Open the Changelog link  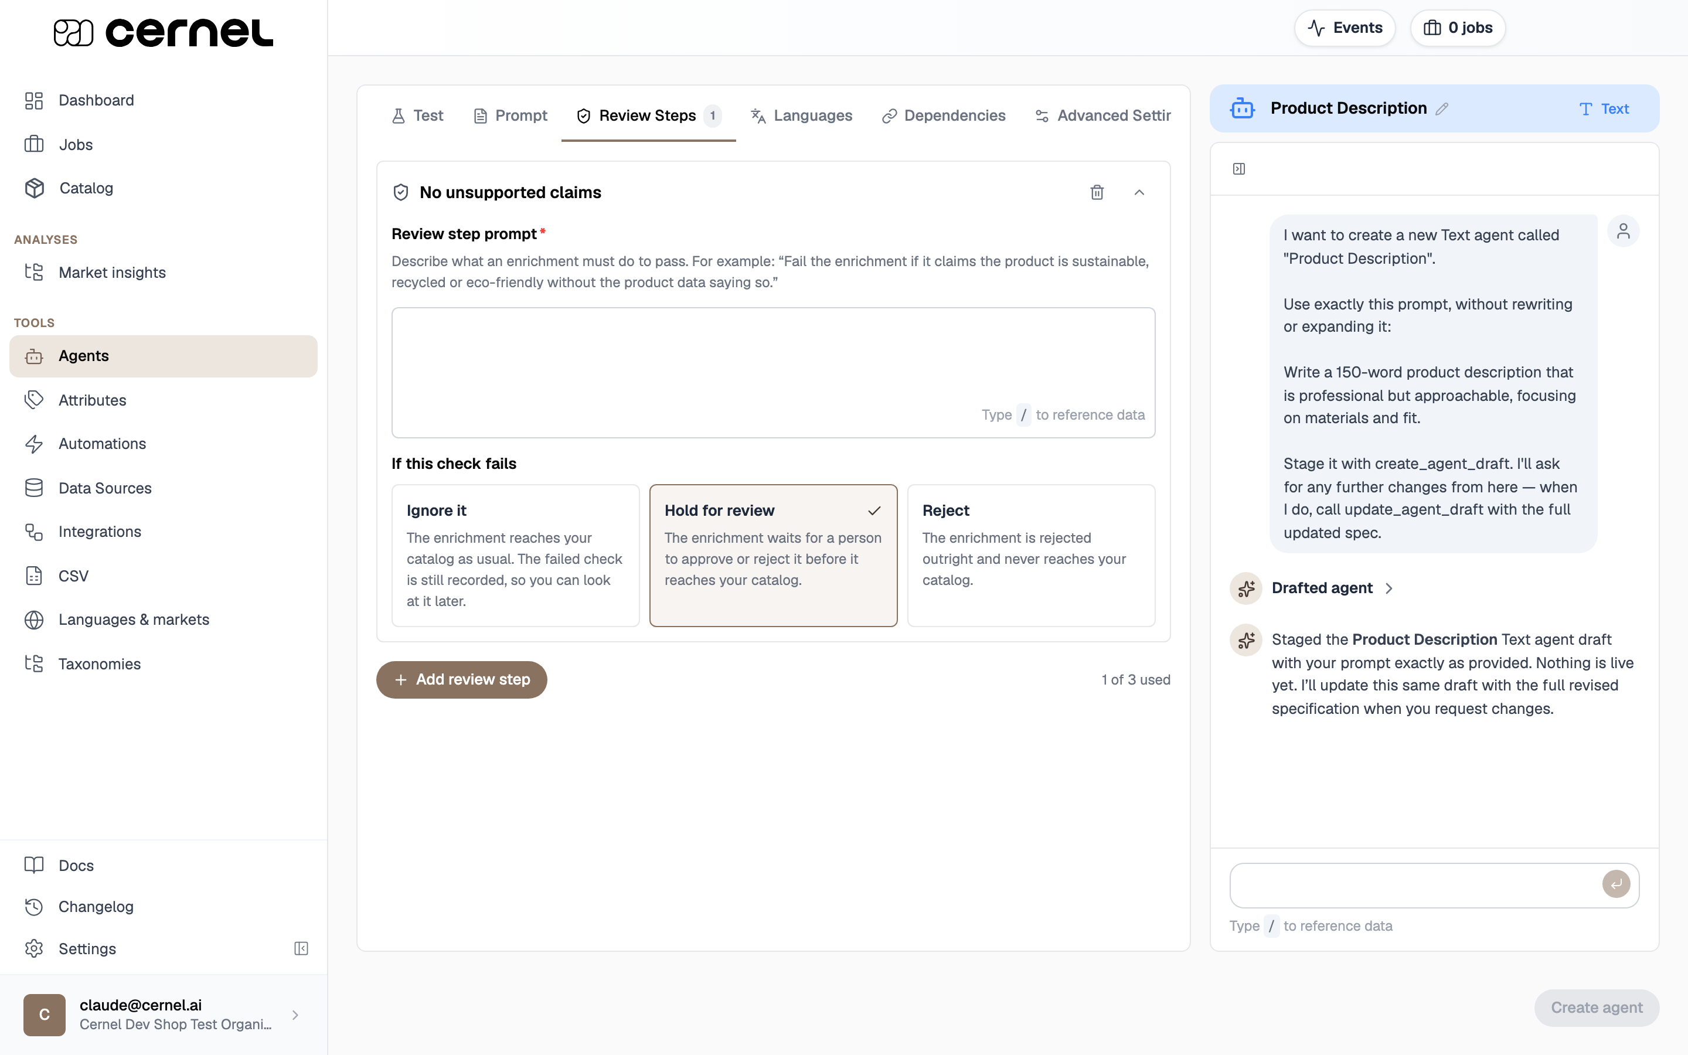click(x=163, y=906)
